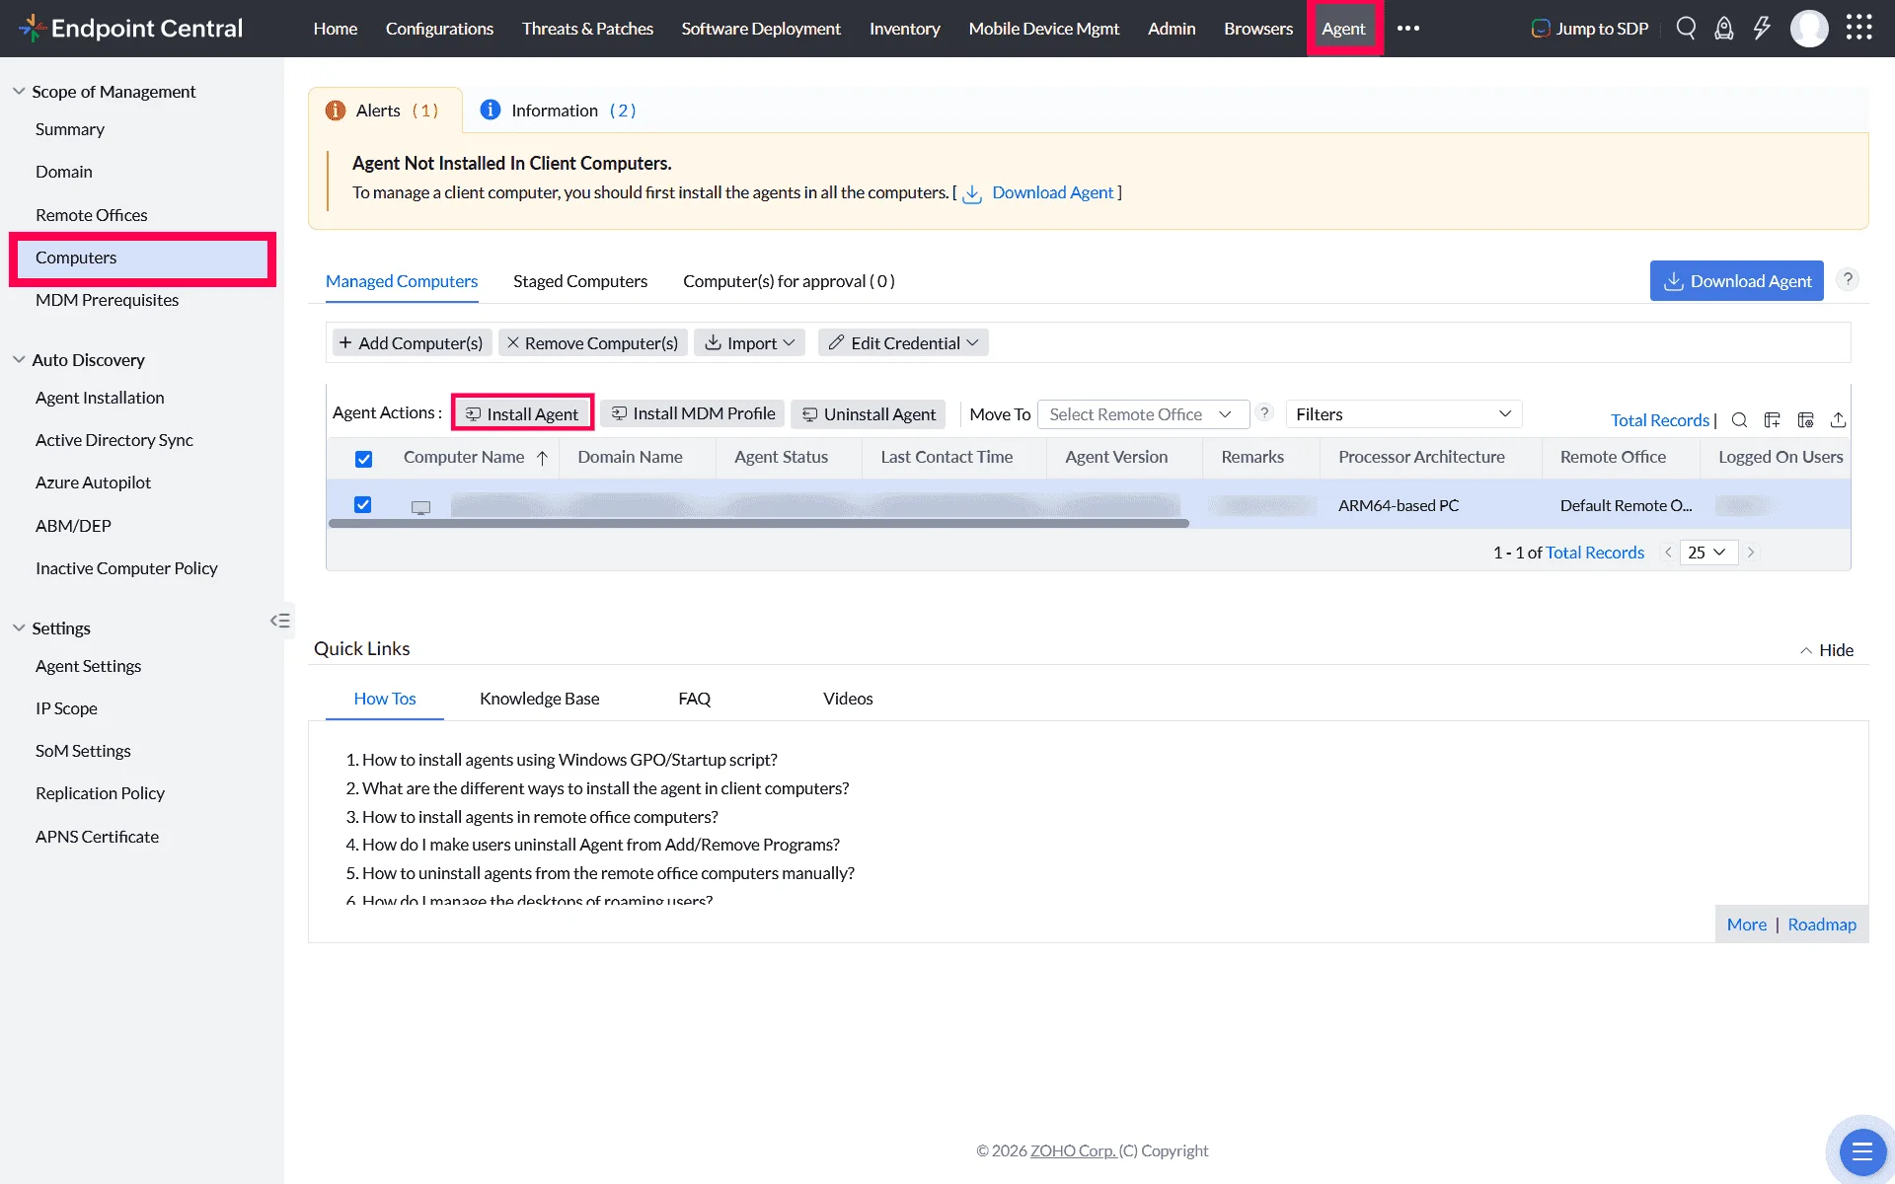Open Remote Offices in sidebar
Viewport: 1895px width, 1184px height.
click(92, 215)
